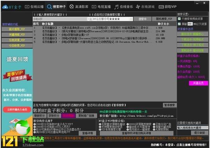Click the magenta 开通会员 button
The image size is (210, 148).
pos(199,83)
